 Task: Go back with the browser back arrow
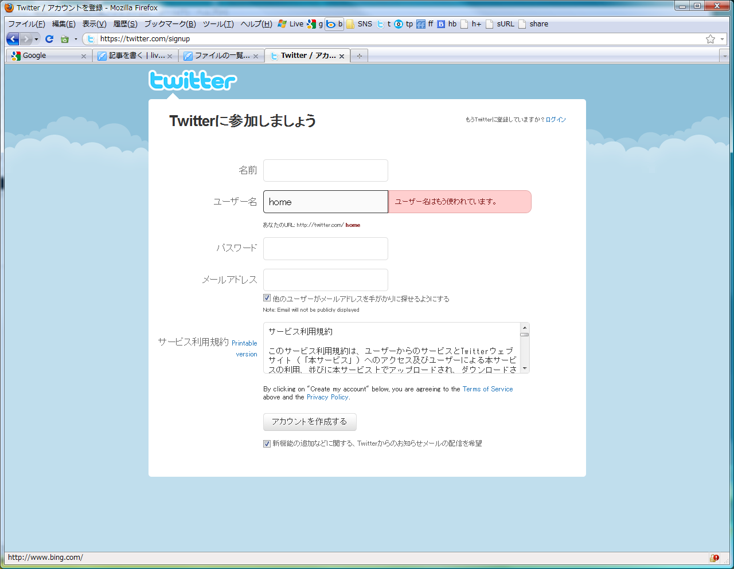[x=13, y=39]
